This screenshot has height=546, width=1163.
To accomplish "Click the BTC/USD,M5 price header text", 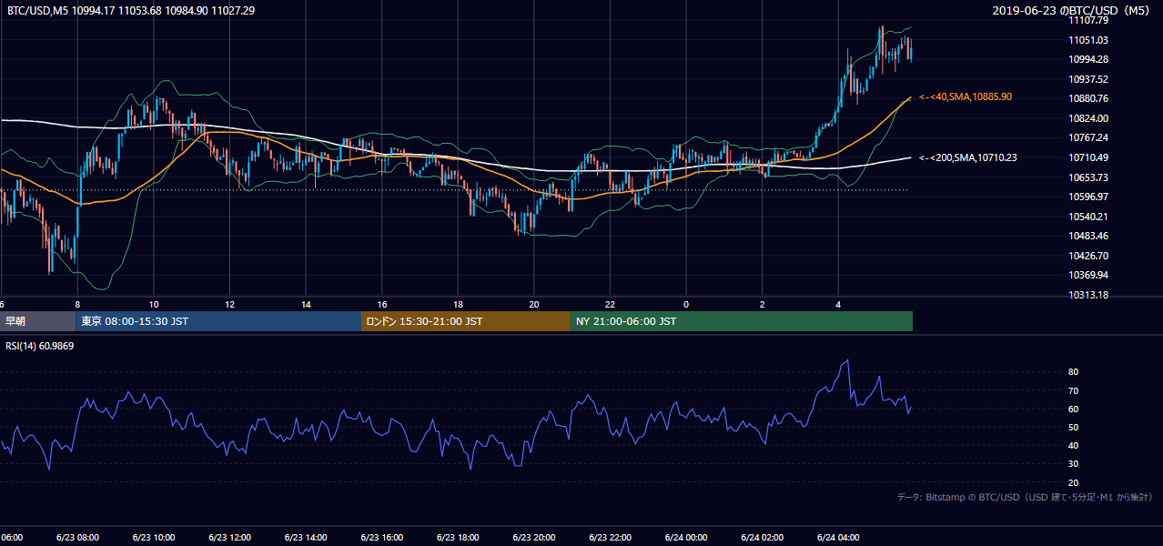I will [131, 10].
